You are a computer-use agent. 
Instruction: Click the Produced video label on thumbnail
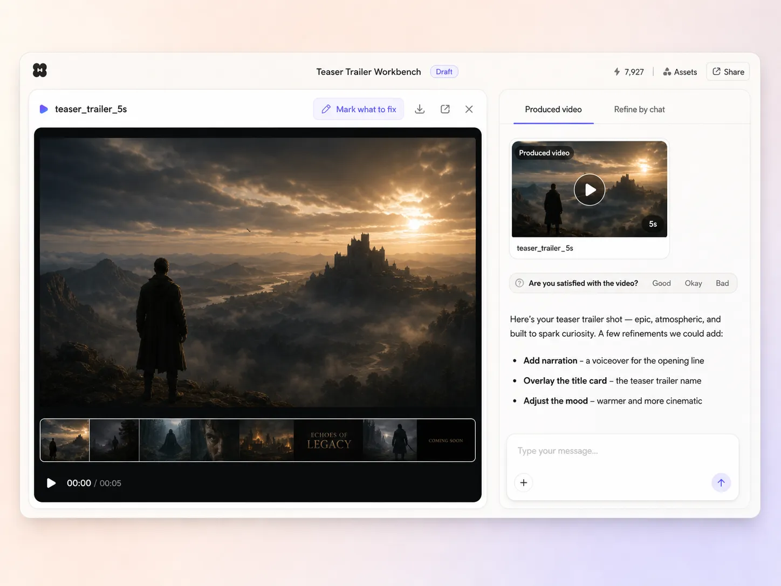(x=544, y=153)
